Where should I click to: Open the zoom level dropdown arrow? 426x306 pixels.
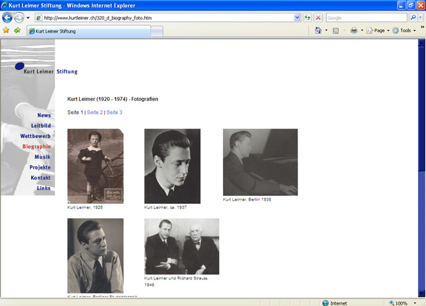[x=413, y=303]
